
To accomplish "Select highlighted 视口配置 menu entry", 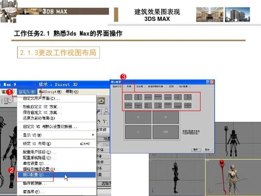I will click(56, 175).
